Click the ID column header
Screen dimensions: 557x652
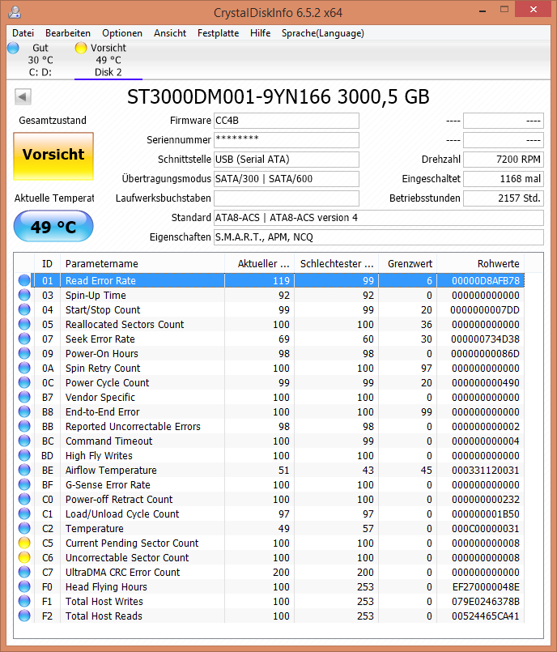point(48,263)
